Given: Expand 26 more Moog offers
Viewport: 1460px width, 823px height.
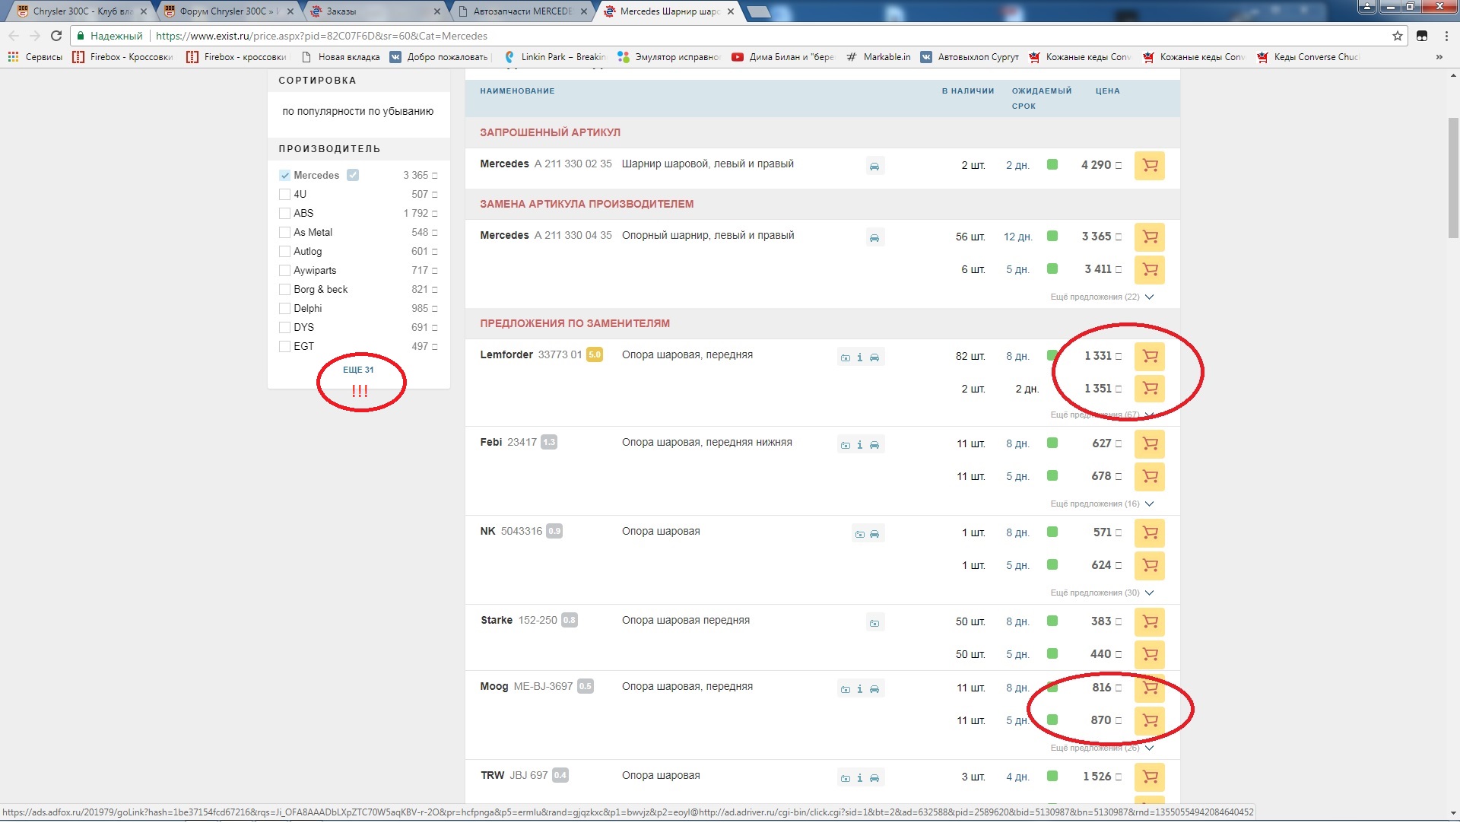Looking at the screenshot, I should click(x=1102, y=748).
